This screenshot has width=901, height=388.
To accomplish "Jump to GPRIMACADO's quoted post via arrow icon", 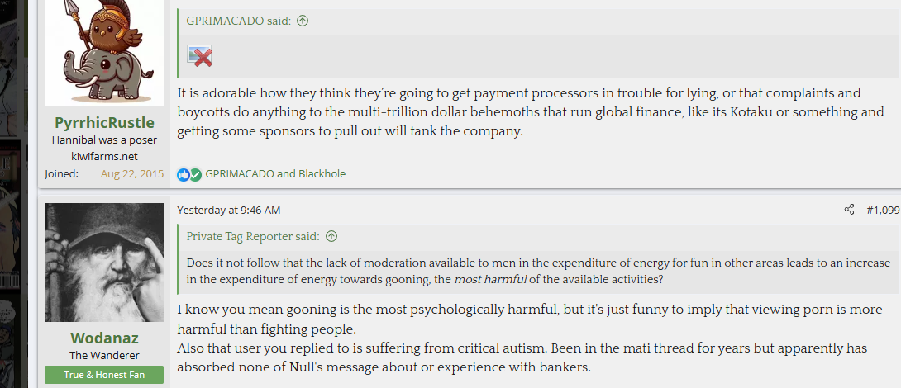I will (x=303, y=21).
